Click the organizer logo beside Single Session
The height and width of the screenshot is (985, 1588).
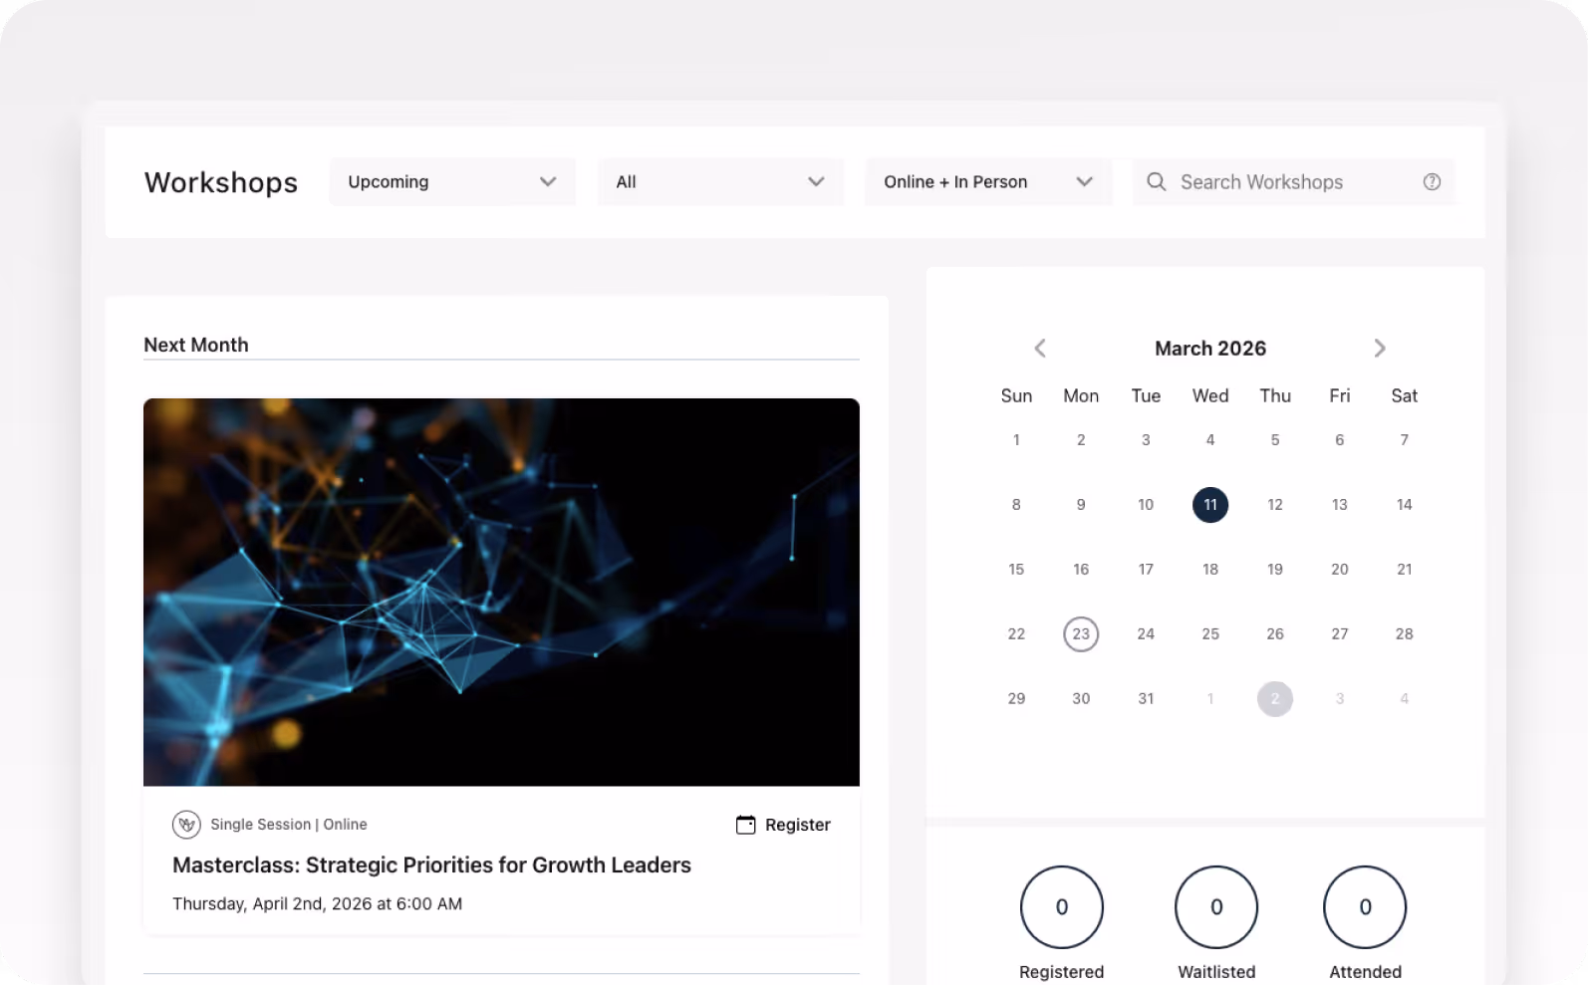pos(186,825)
